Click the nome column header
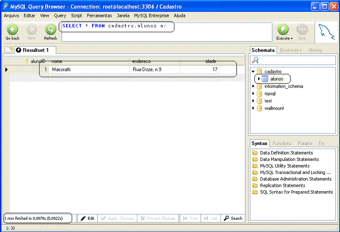 coord(89,62)
